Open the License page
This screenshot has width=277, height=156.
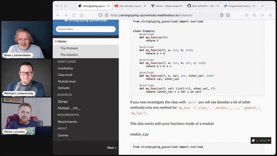(x=63, y=135)
